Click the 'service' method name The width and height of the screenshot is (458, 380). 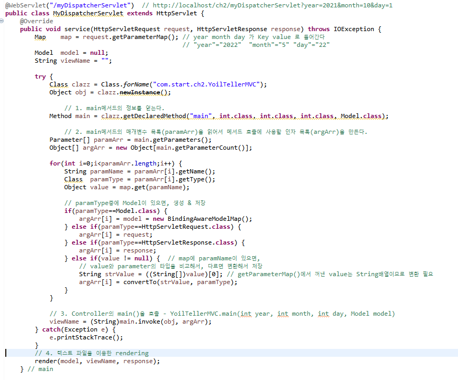[77, 29]
